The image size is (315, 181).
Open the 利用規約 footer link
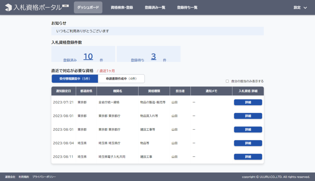pyautogui.click(x=24, y=177)
